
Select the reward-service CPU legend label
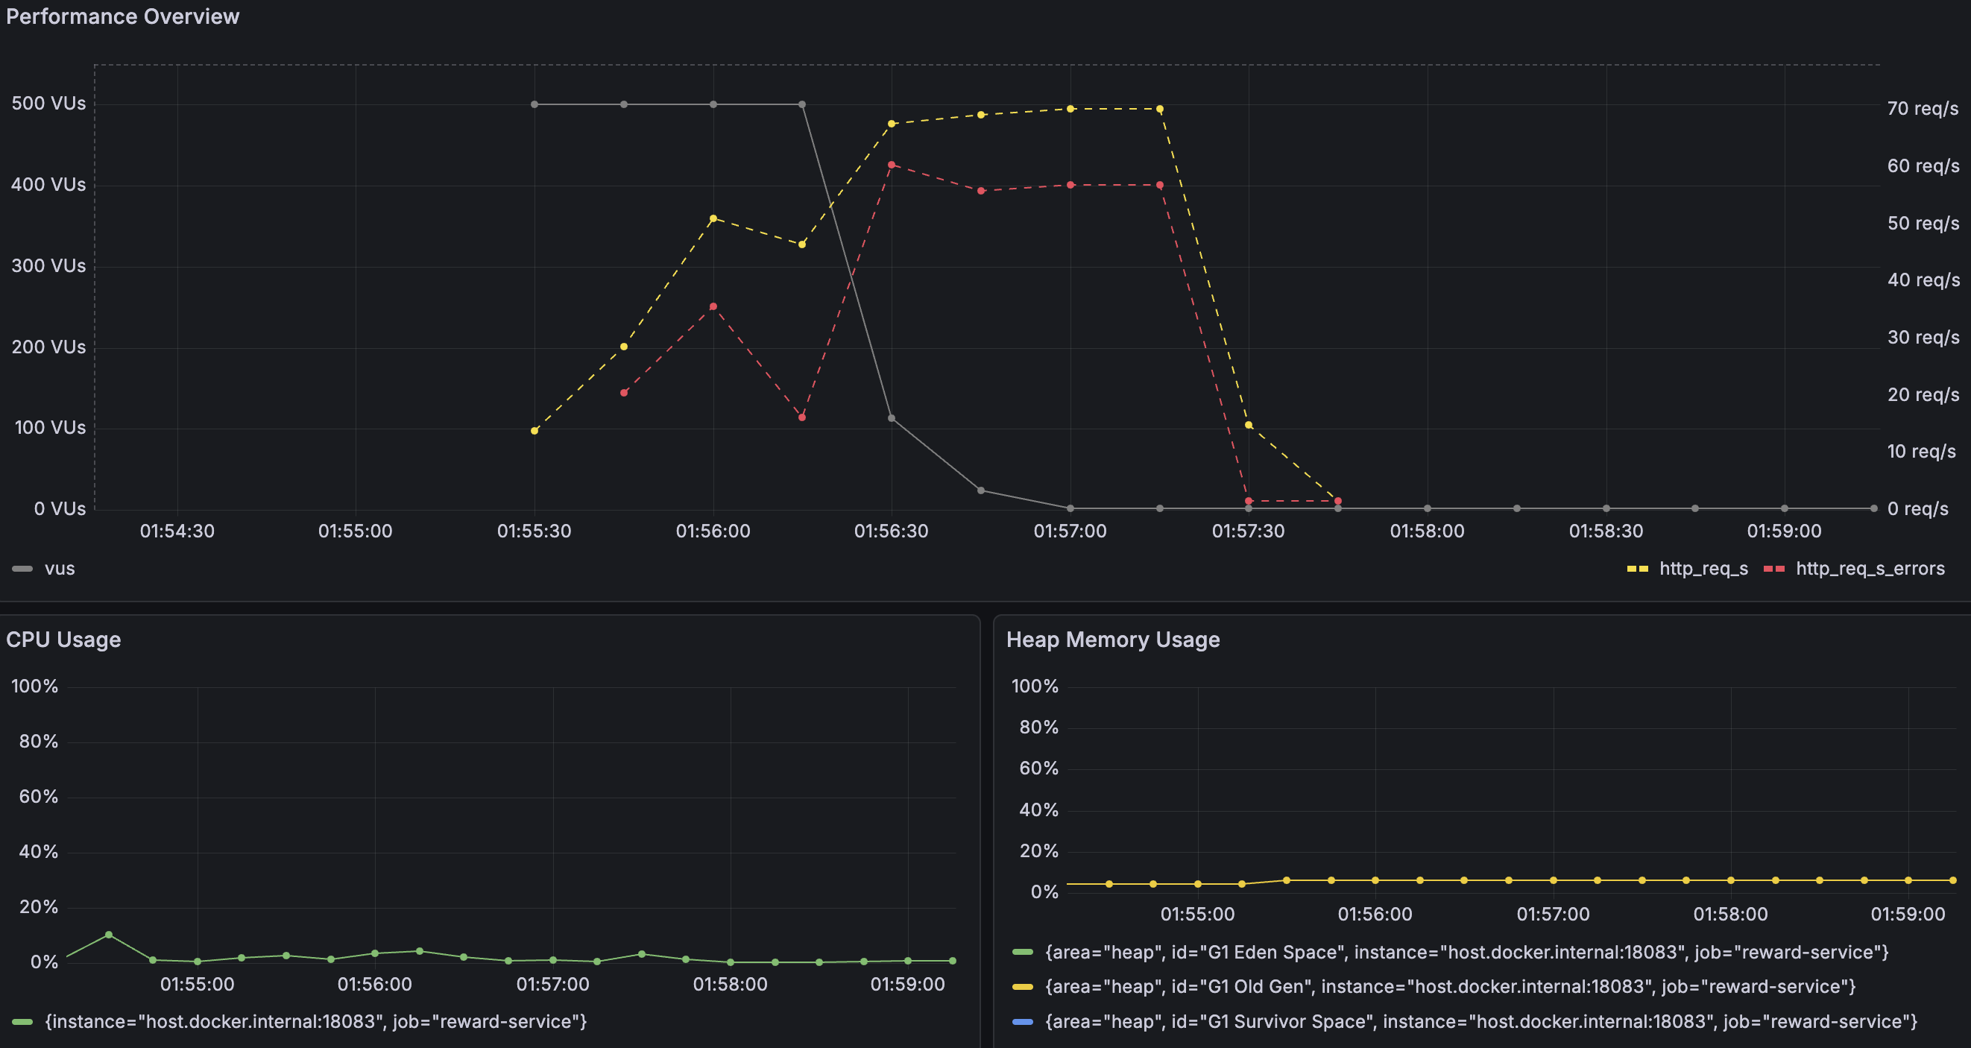[316, 1022]
